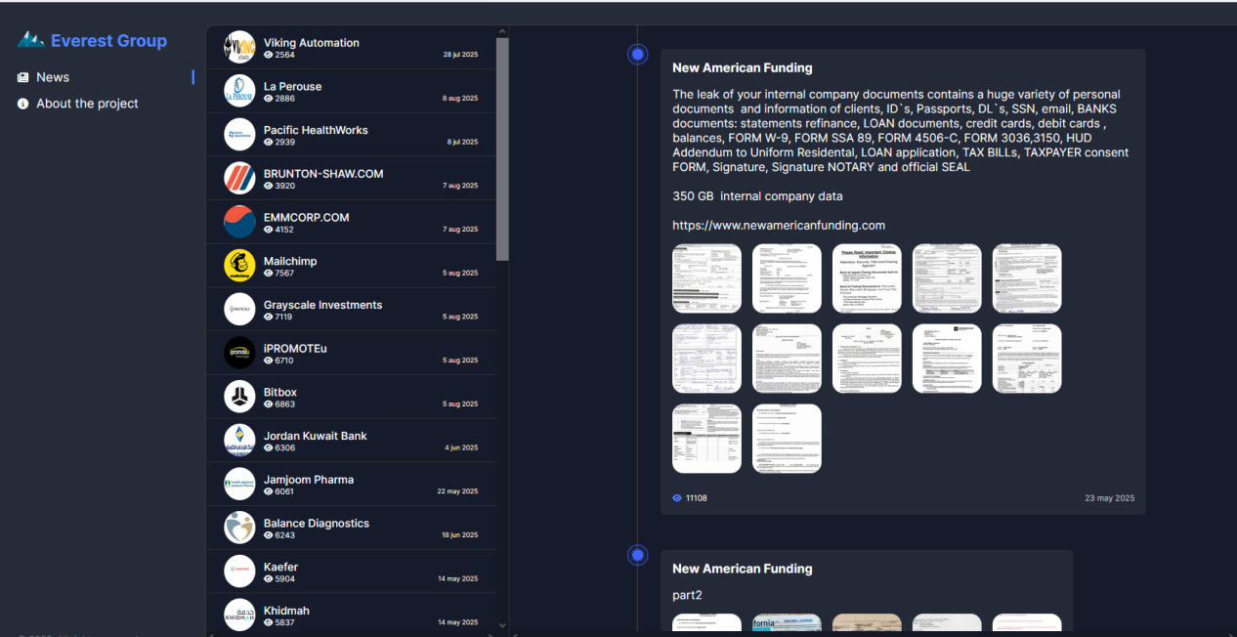Click the Jordan Kuwait Bank entry title

pos(316,436)
